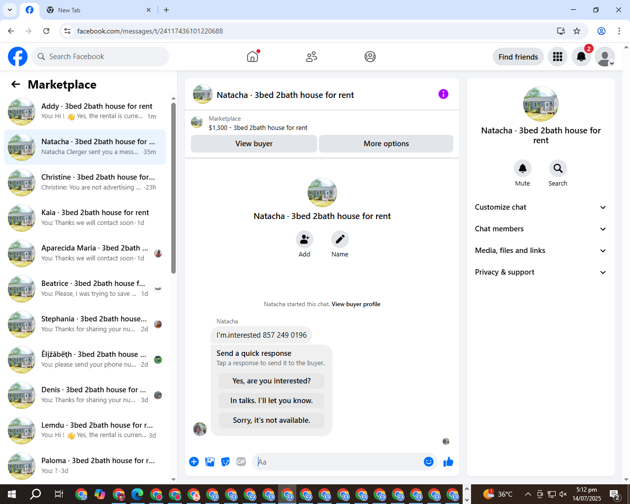The image size is (630, 504).
Task: Toggle the muted volume tray icon
Action: pyautogui.click(x=564, y=494)
